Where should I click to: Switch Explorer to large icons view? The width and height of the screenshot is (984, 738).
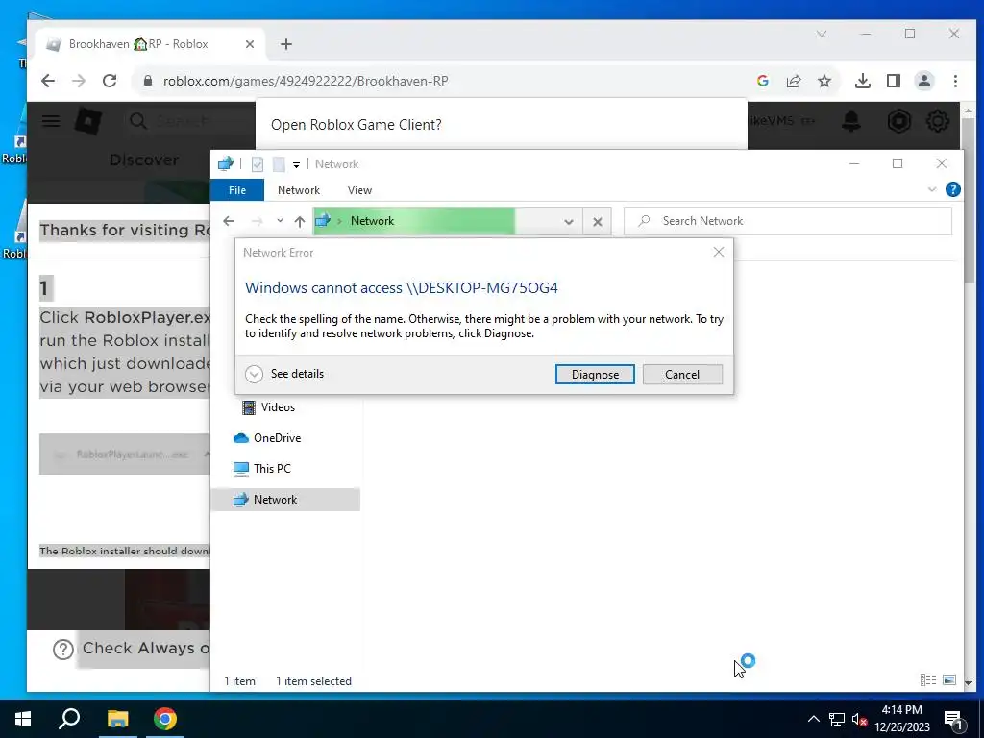click(949, 679)
